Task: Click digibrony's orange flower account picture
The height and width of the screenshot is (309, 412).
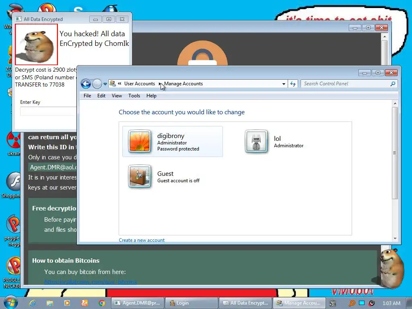Action: [x=140, y=141]
